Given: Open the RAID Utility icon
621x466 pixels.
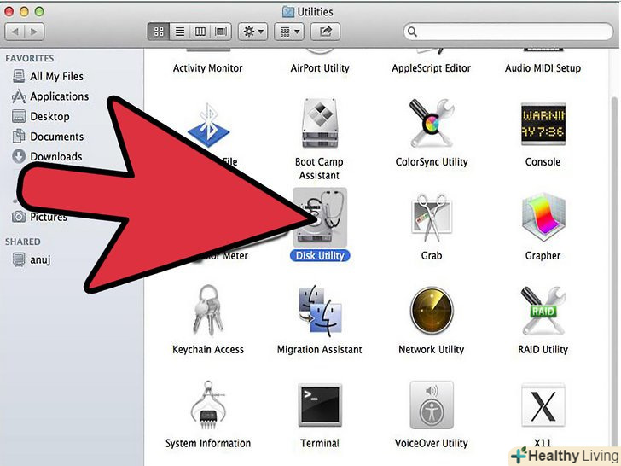Looking at the screenshot, I should pyautogui.click(x=543, y=311).
